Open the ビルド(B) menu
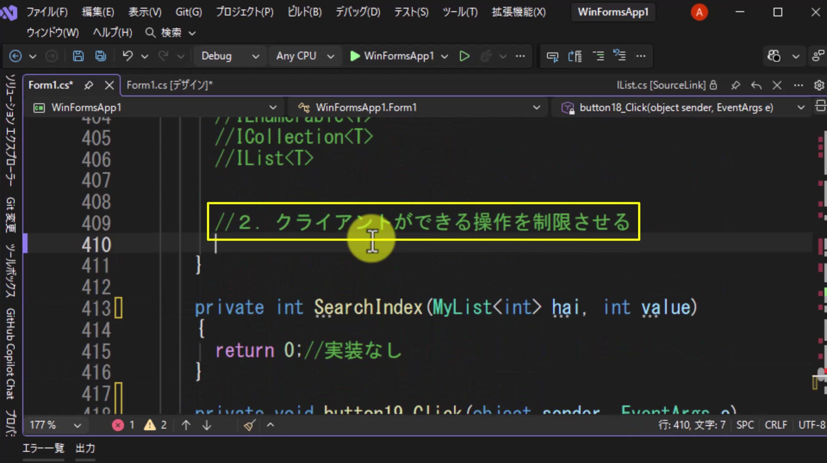The height and width of the screenshot is (463, 827). (305, 12)
